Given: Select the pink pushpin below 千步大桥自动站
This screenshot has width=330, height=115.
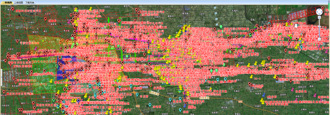Looking at the screenshot, I should point(36,49).
